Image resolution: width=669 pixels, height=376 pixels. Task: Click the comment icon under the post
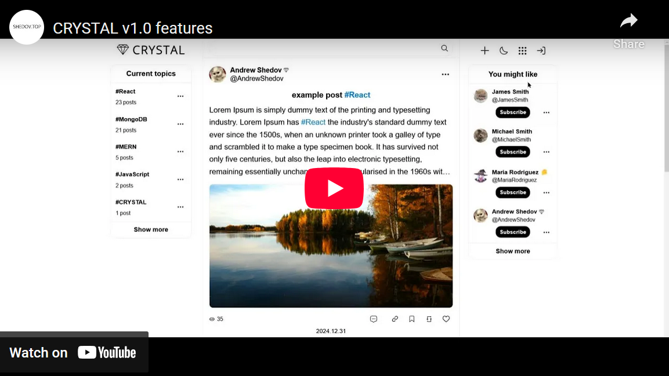coord(374,319)
